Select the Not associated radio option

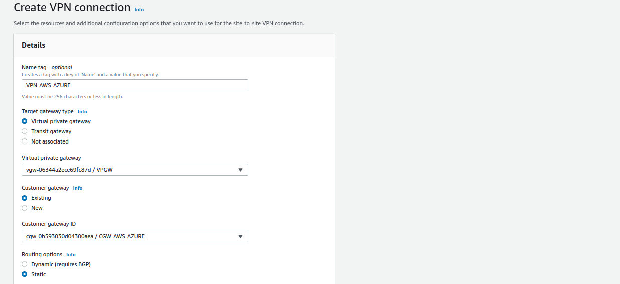(x=25, y=141)
